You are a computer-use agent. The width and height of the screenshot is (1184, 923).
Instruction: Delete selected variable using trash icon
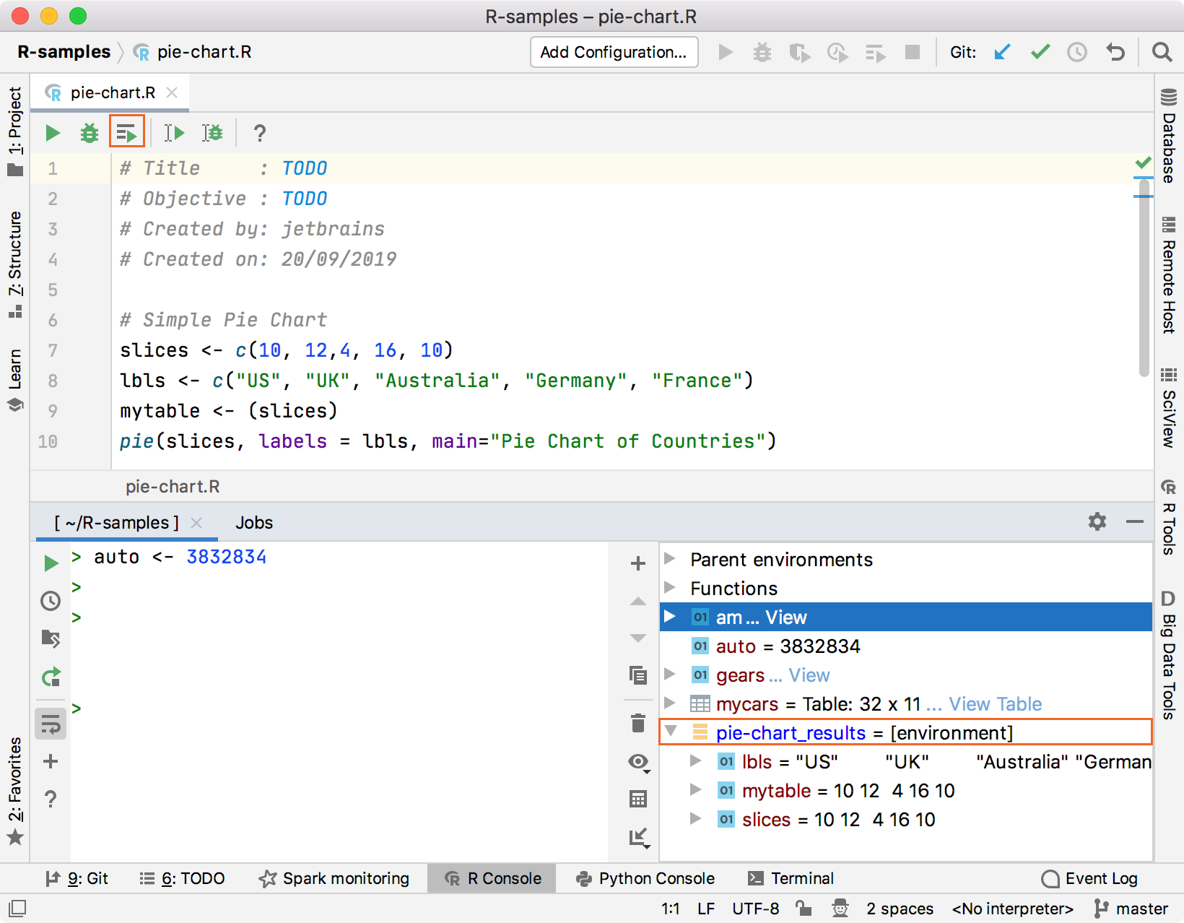(637, 723)
